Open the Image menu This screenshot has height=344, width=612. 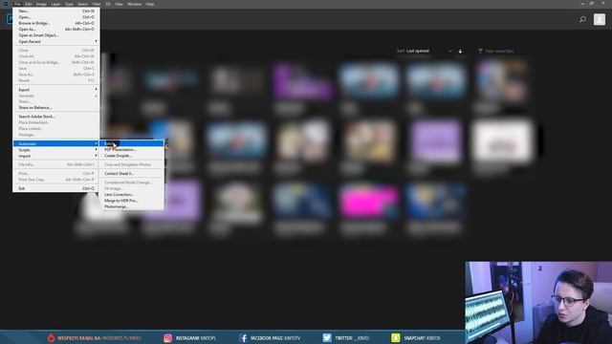41,4
